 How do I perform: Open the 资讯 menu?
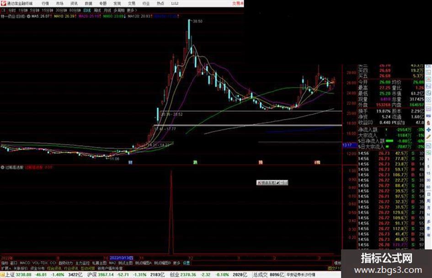click(x=74, y=3)
